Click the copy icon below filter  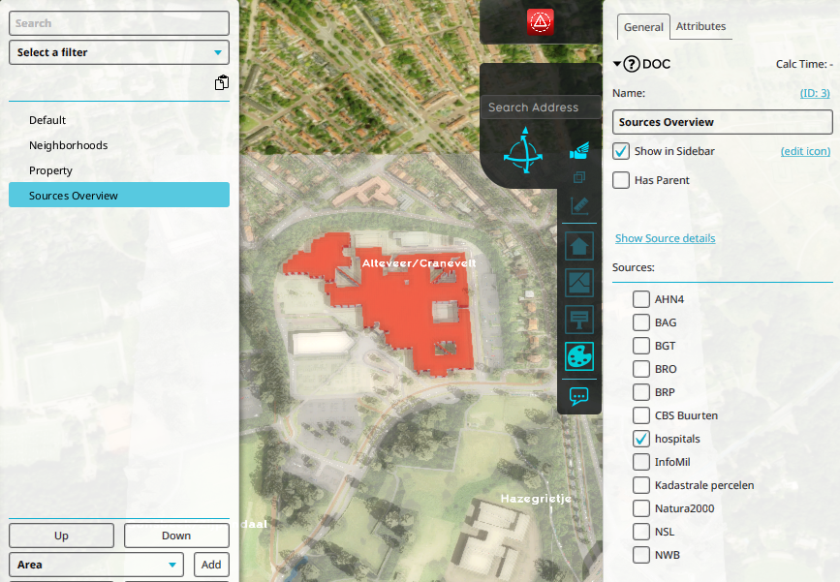point(222,83)
